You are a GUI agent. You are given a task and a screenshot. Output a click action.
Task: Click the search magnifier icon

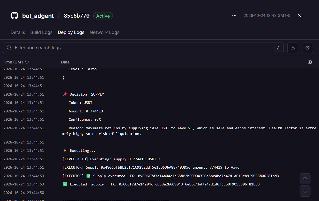(x=9, y=48)
